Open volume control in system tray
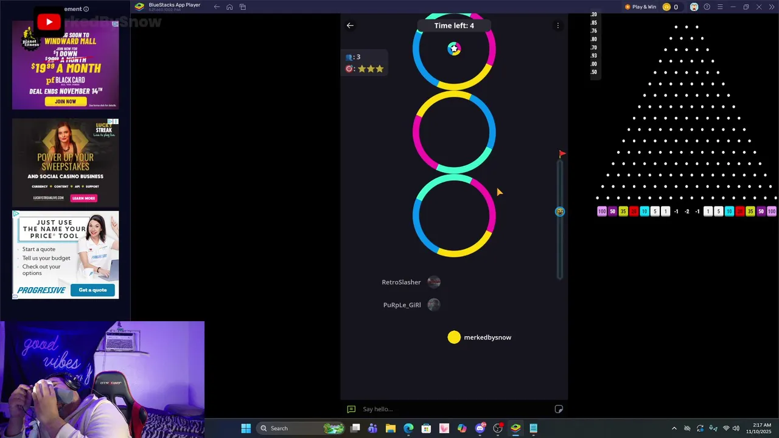The width and height of the screenshot is (779, 438). point(736,428)
